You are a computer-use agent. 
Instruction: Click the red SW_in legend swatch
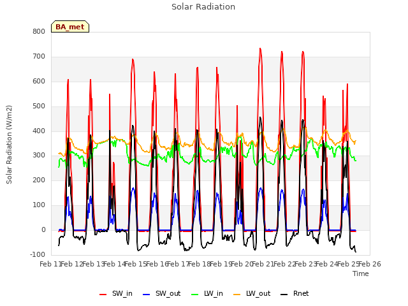point(103,295)
